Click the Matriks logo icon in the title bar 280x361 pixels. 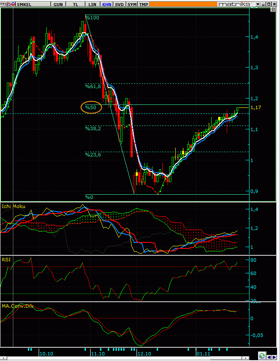pyautogui.click(x=4, y=4)
